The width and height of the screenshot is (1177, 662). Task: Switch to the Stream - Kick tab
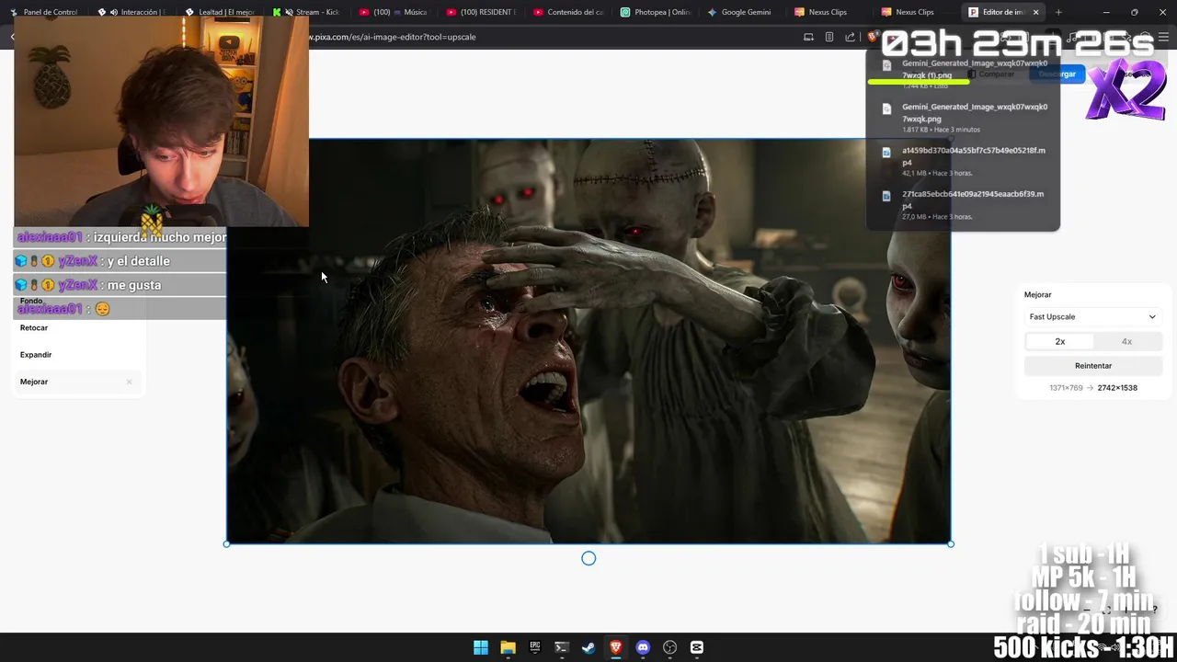click(307, 12)
